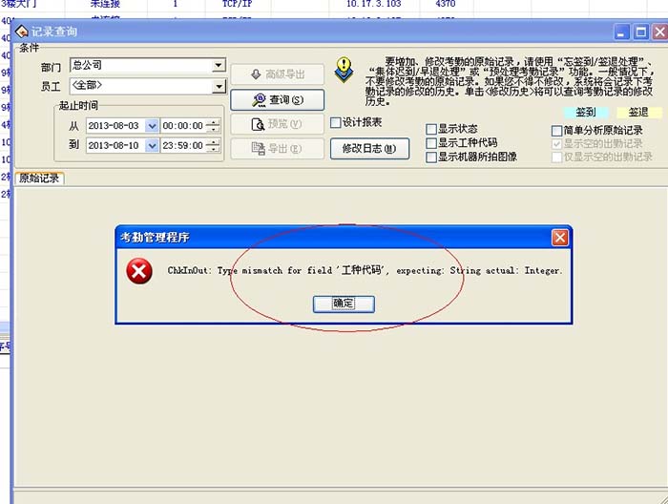Open the 部门 department dropdown
668x504 pixels.
[x=219, y=66]
